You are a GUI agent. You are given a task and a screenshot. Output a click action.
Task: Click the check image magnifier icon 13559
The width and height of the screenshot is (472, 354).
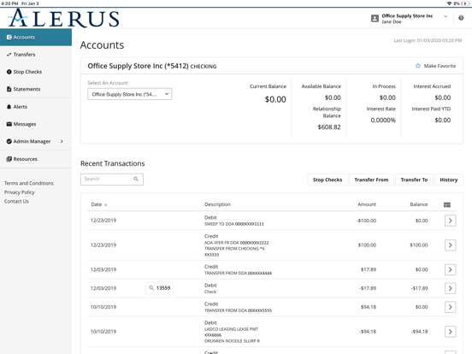point(151,288)
